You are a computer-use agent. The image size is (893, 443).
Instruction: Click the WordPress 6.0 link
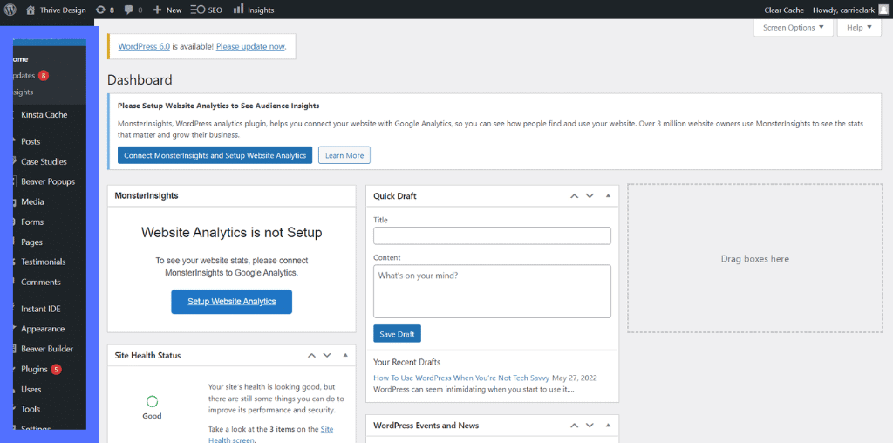click(144, 47)
